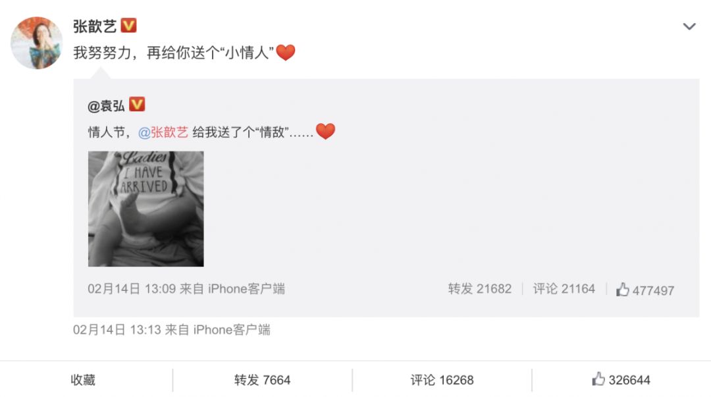Open the 张歆艺 username link

95,26
